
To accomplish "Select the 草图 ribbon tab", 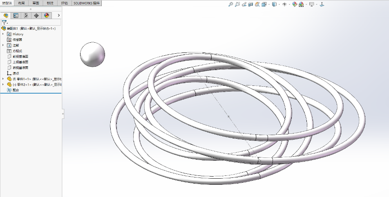I will 36,3.
